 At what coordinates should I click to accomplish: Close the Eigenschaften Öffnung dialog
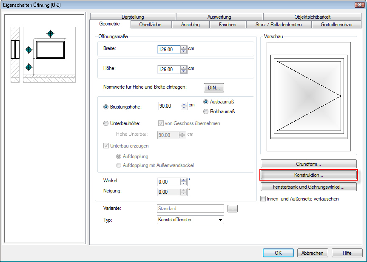[x=359, y=5]
